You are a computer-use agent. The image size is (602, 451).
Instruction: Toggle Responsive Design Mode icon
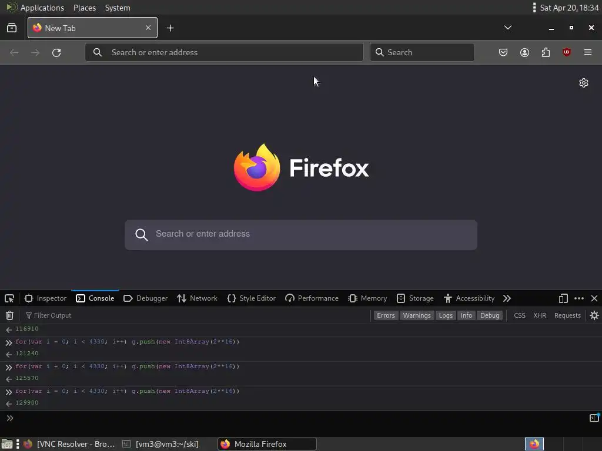pyautogui.click(x=563, y=298)
